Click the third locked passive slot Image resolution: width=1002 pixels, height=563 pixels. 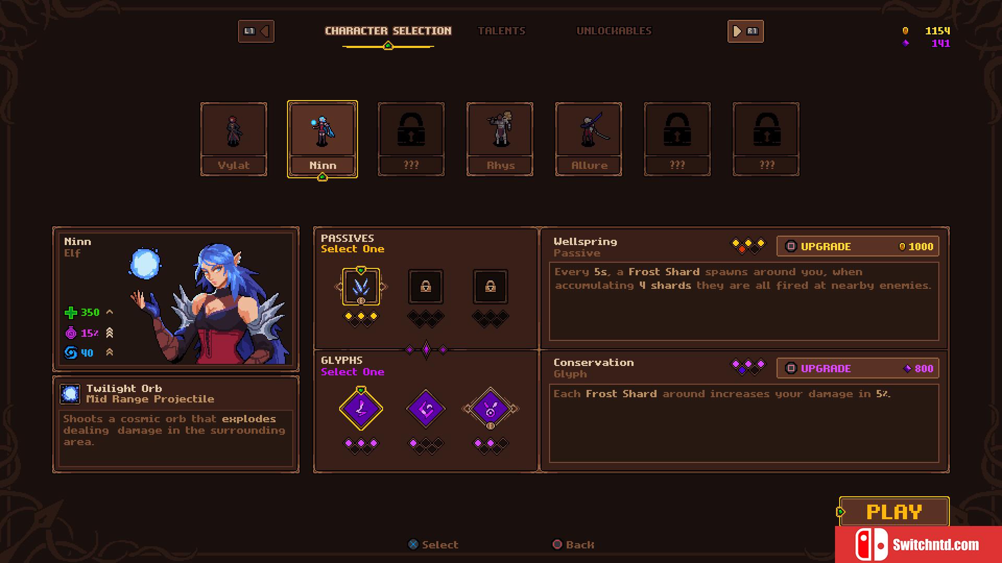click(491, 286)
